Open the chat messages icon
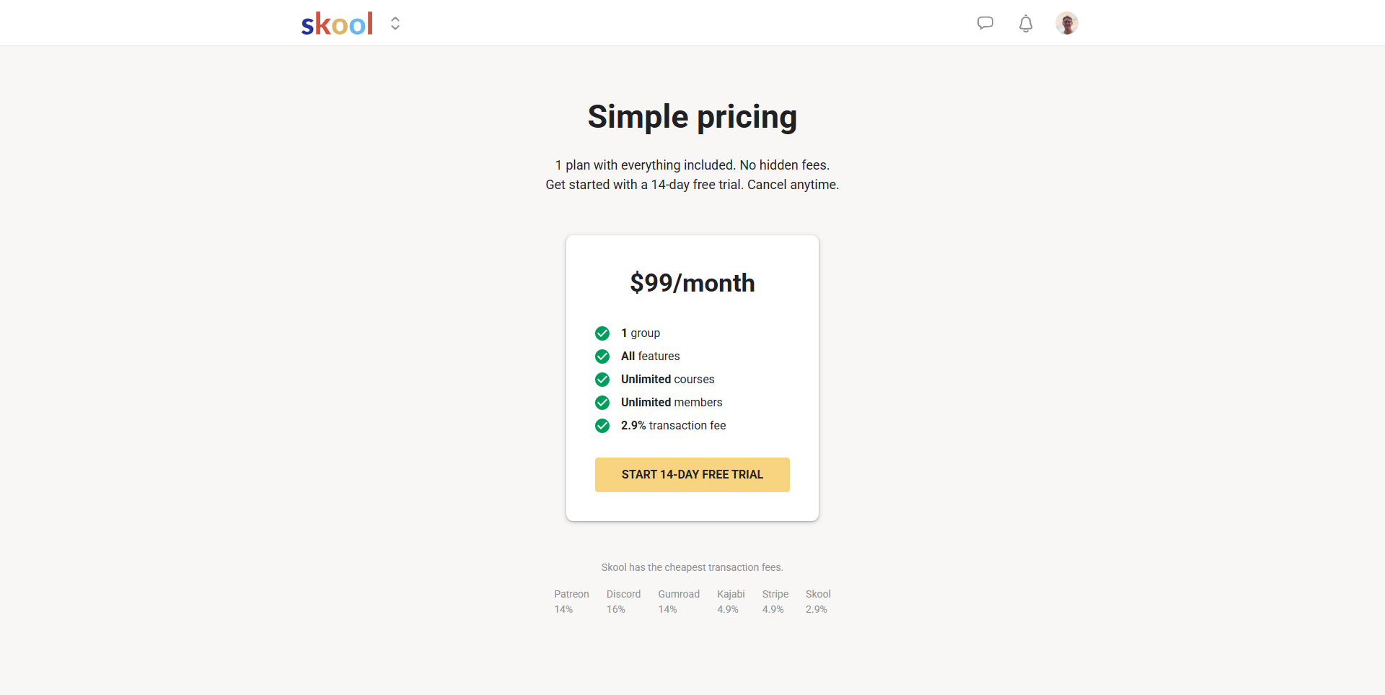Viewport: 1385px width, 695px height. pyautogui.click(x=985, y=23)
